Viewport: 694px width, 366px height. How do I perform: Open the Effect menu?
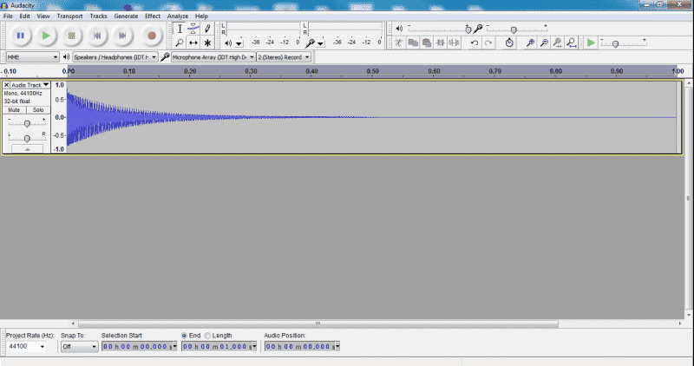click(x=153, y=16)
